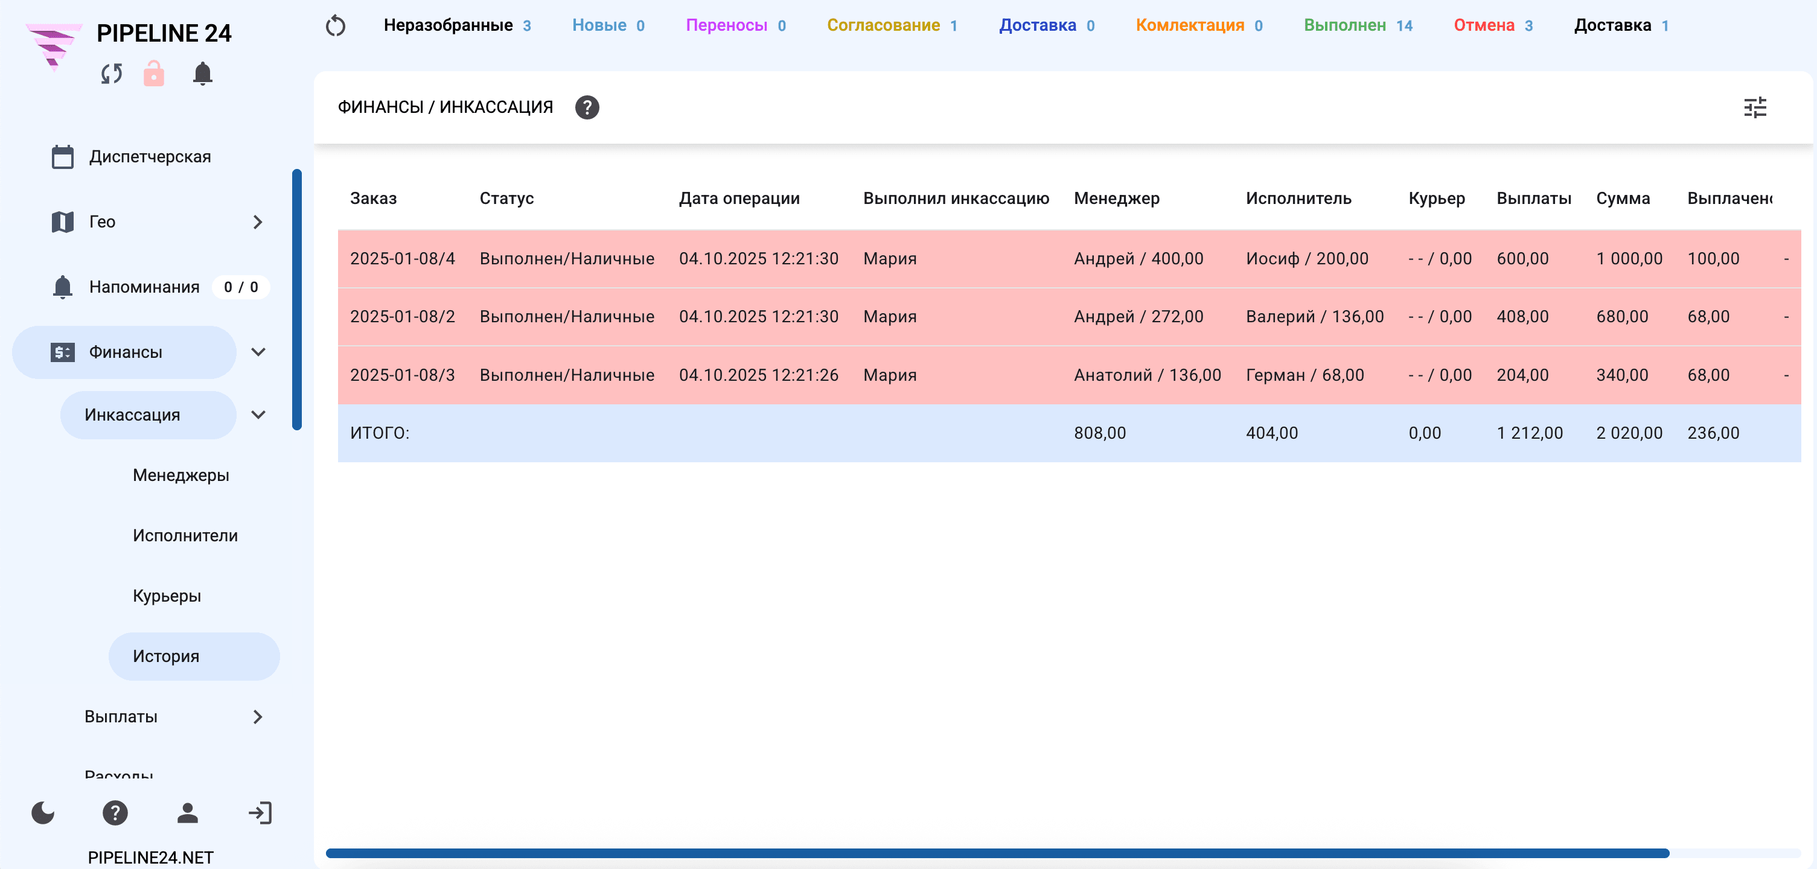
Task: Click the Сумма column header
Action: coord(1623,198)
